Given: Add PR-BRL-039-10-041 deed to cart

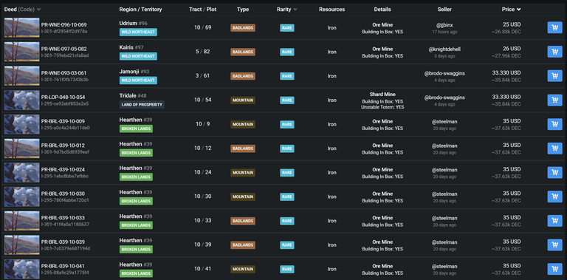Looking at the screenshot, I should coord(554,269).
